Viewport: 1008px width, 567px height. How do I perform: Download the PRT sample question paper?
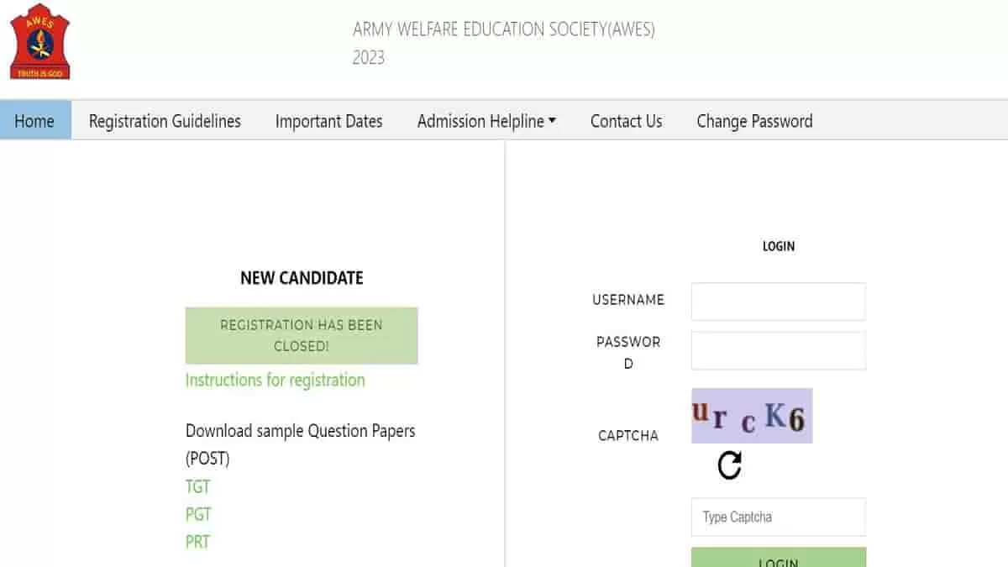pos(198,542)
